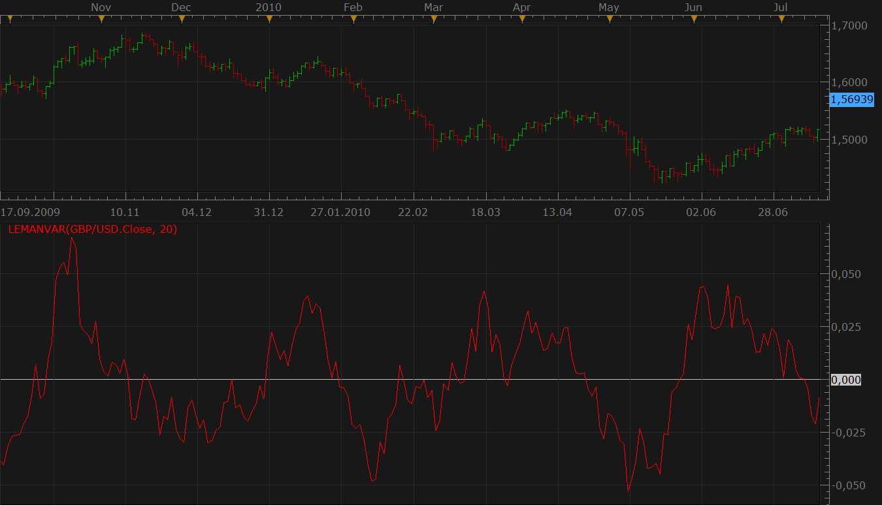Image resolution: width=882 pixels, height=505 pixels.
Task: Click the LEMANVAR(GBP/USD.Close, 20) indicator label
Action: 93,229
